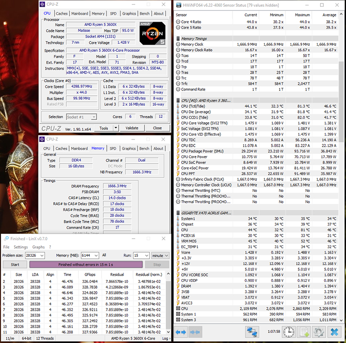Select the Trfc timing row

pyautogui.click(x=257, y=84)
